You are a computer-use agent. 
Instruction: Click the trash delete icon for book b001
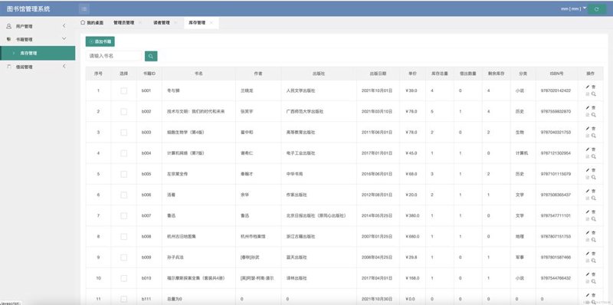pyautogui.click(x=593, y=87)
